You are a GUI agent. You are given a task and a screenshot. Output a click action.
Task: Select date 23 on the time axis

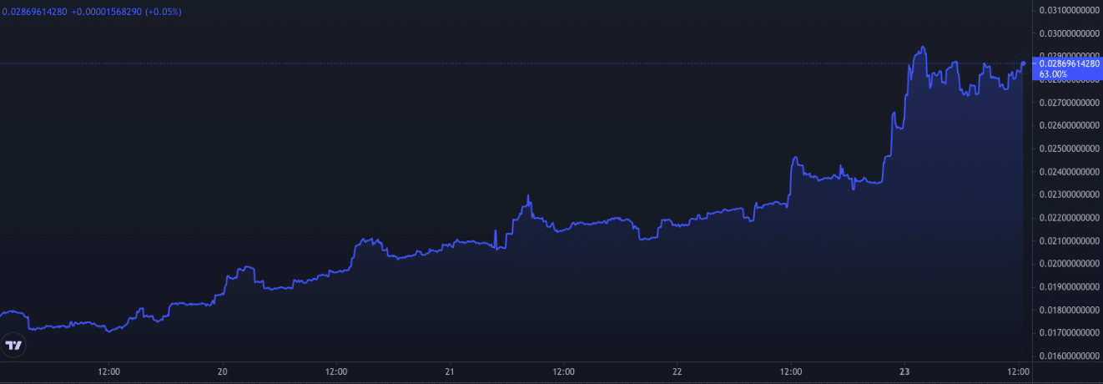(x=904, y=371)
